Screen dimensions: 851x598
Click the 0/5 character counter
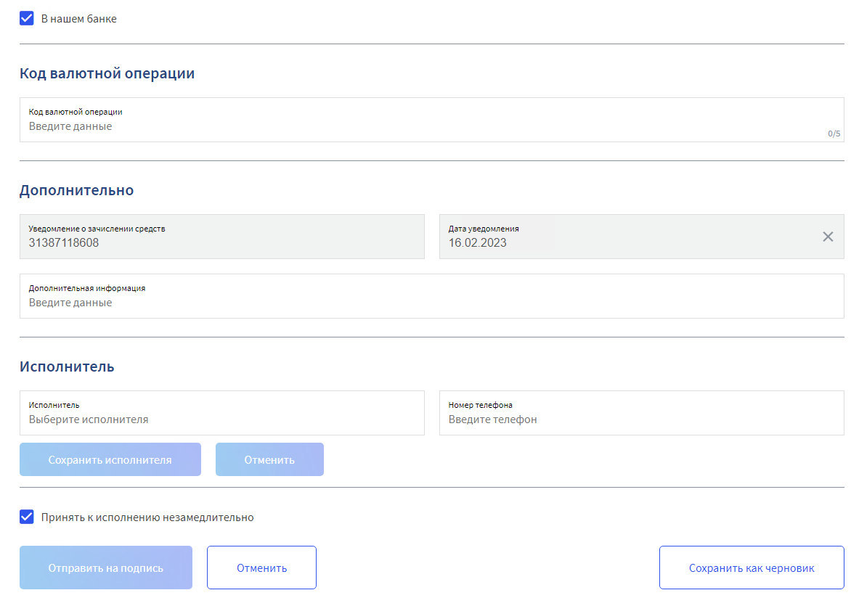point(834,134)
